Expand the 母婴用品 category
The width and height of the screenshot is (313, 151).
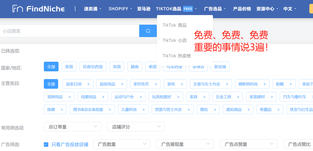93,97
